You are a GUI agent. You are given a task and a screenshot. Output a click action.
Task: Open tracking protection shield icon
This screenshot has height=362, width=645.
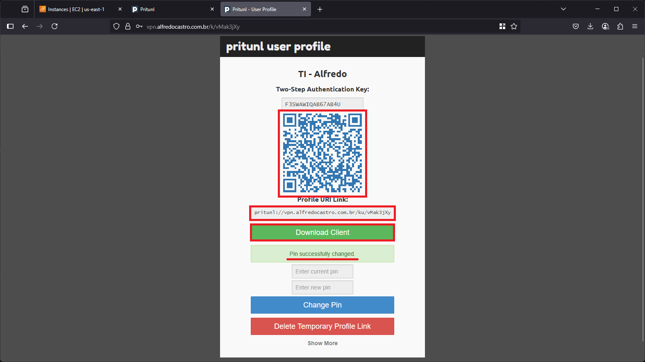[116, 26]
